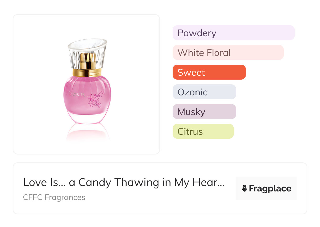Click the Fragplace perfume bottle logo icon
Screen dimensions: 320x227
tap(245, 188)
